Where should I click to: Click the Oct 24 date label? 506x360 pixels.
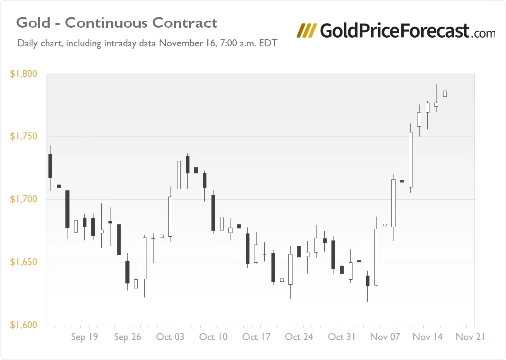pos(299,337)
